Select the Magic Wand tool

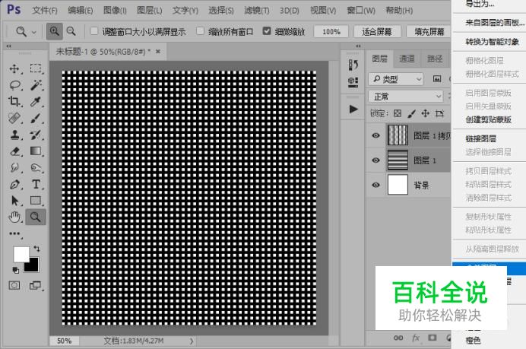(36, 85)
